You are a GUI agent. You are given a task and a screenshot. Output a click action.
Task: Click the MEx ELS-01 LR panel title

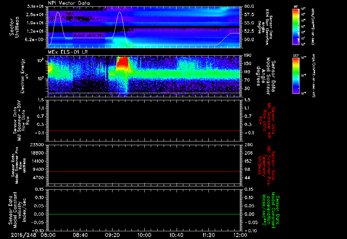pos(68,52)
